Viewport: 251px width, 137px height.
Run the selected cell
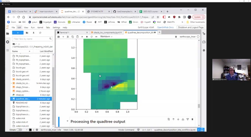coord(82,37)
